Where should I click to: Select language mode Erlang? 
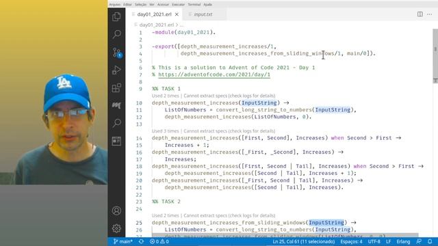click(403, 241)
